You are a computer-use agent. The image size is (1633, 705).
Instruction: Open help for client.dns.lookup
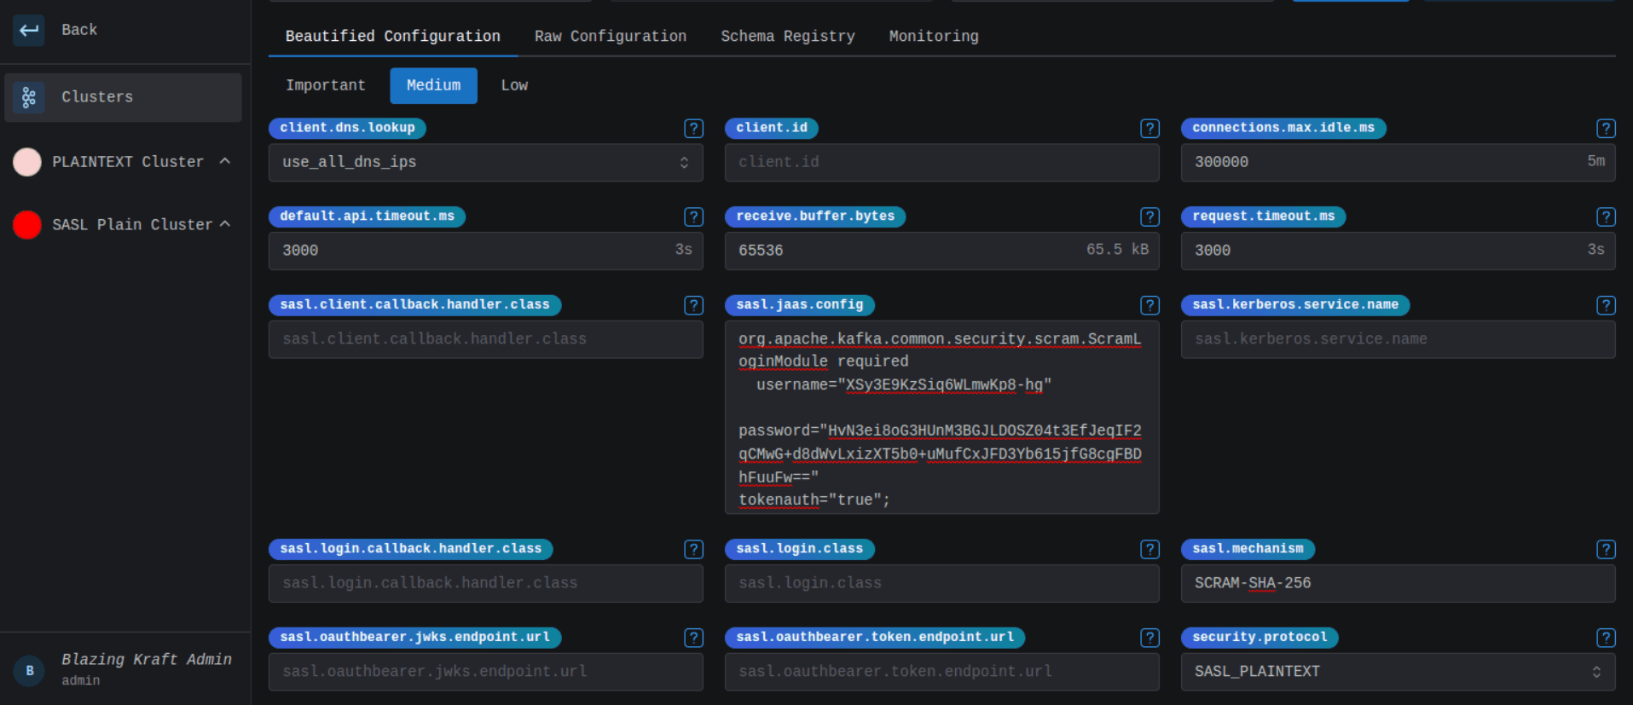[693, 128]
